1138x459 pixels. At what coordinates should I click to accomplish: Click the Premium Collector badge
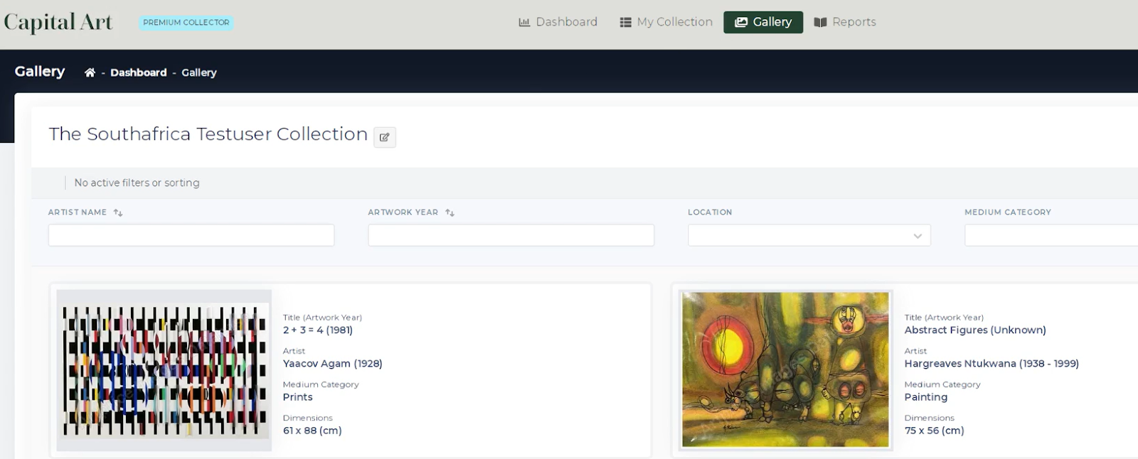tap(186, 23)
